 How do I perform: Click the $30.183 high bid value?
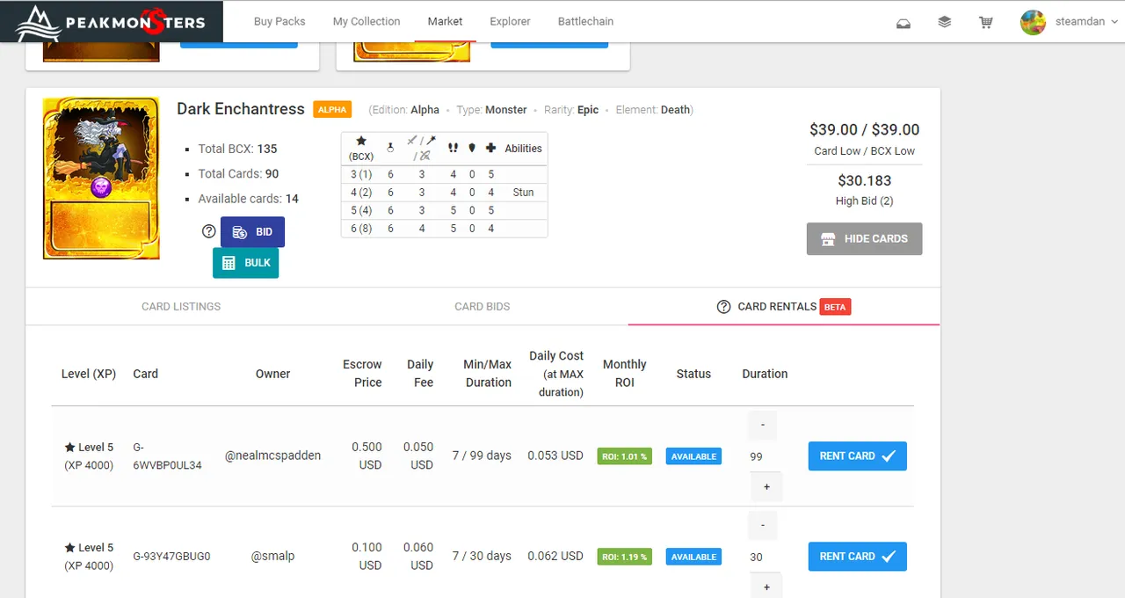pos(864,180)
